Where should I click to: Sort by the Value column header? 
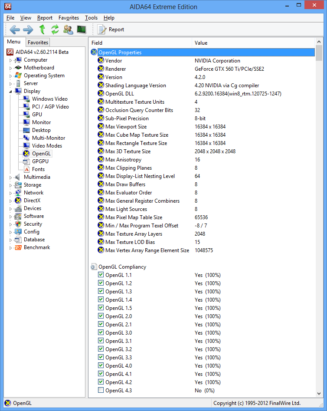click(x=253, y=43)
